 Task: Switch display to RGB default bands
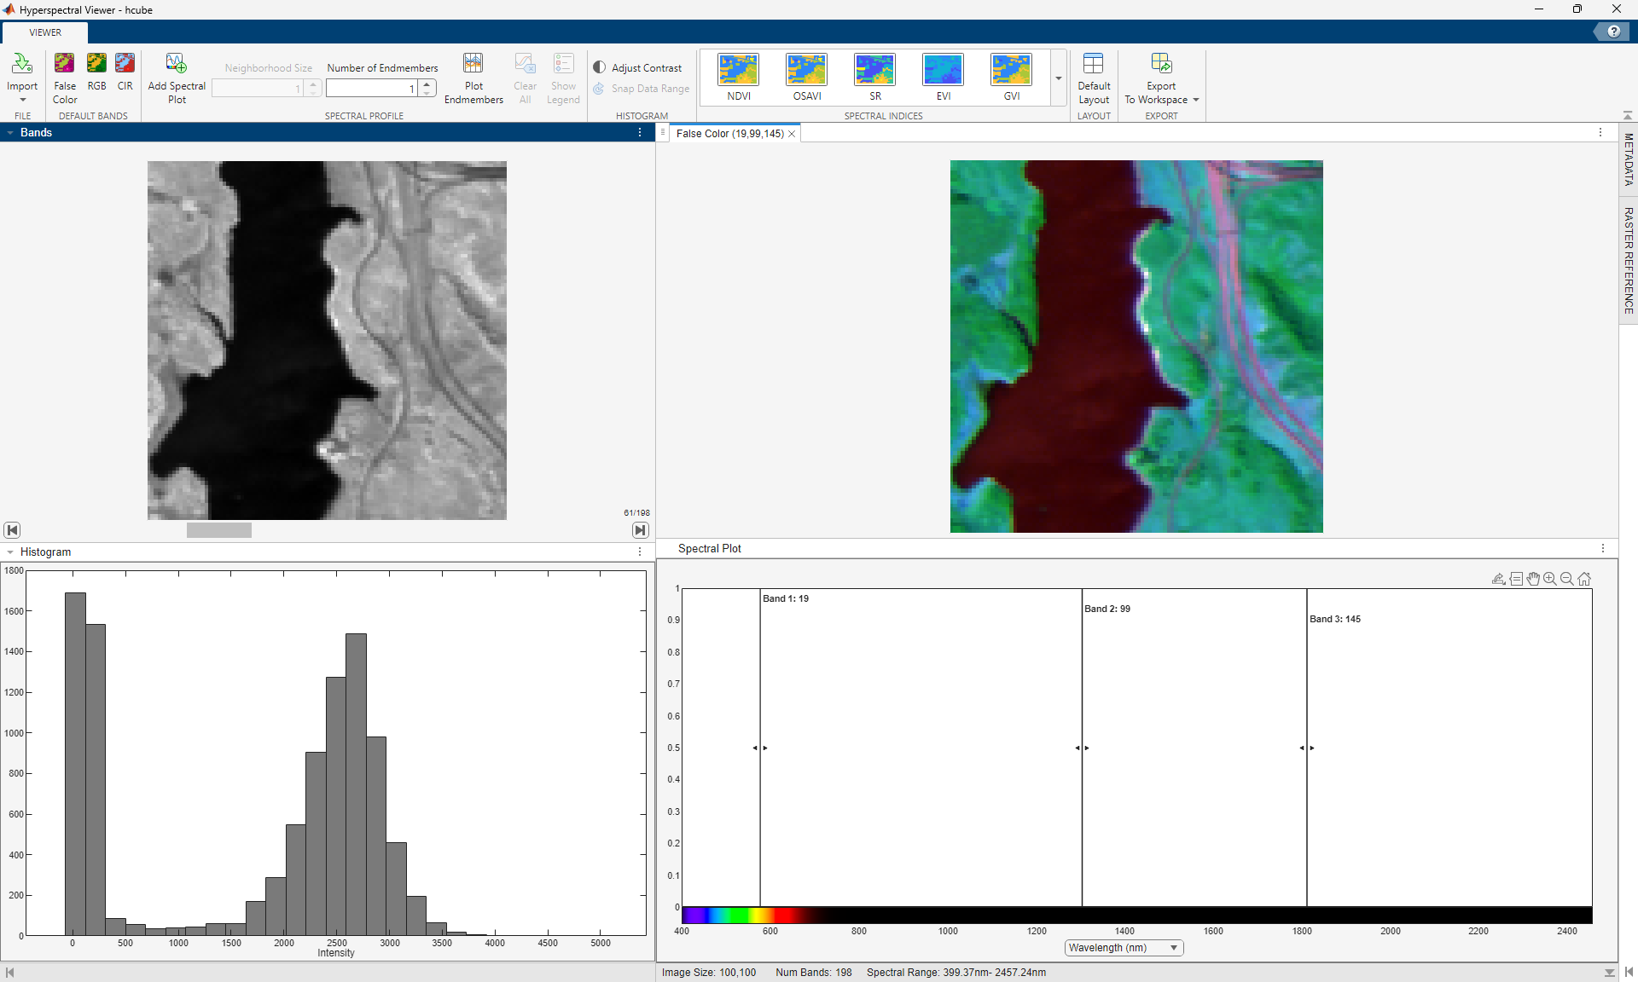tap(96, 77)
